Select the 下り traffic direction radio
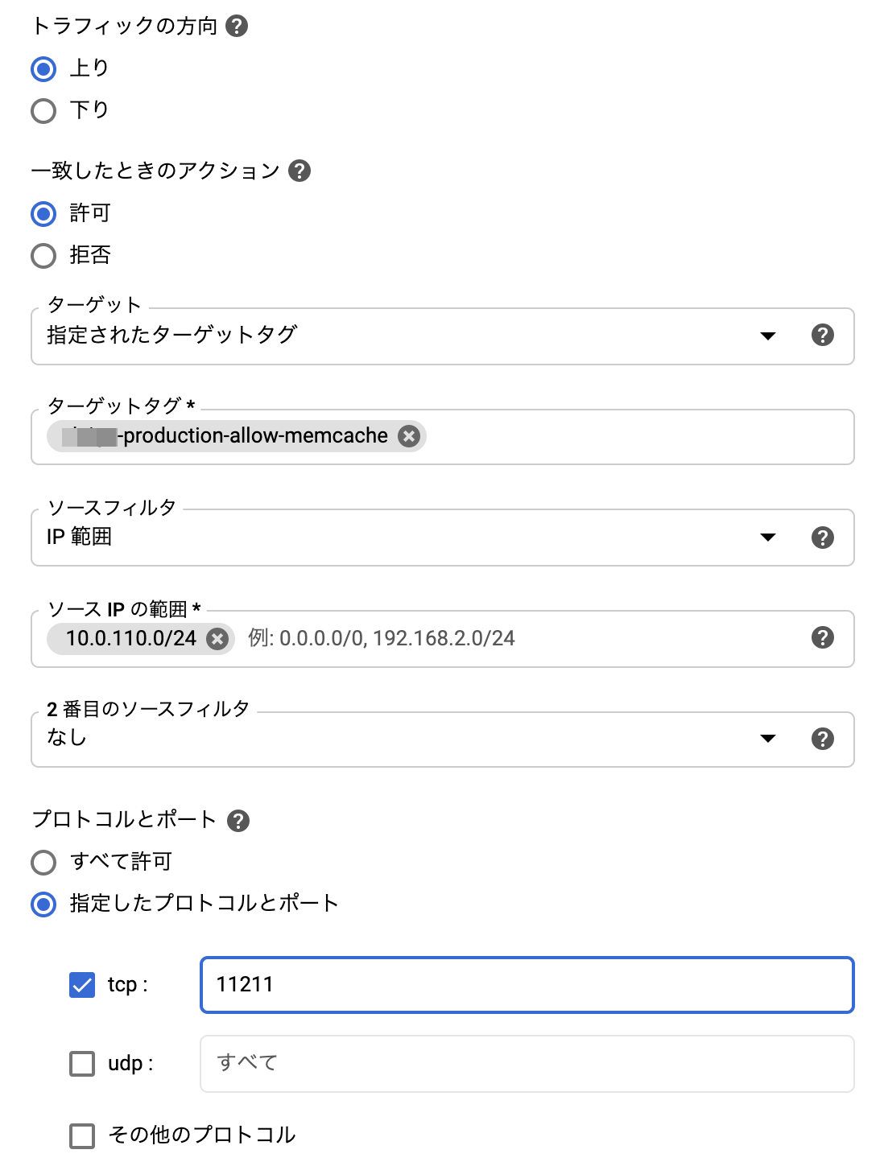 pos(43,110)
